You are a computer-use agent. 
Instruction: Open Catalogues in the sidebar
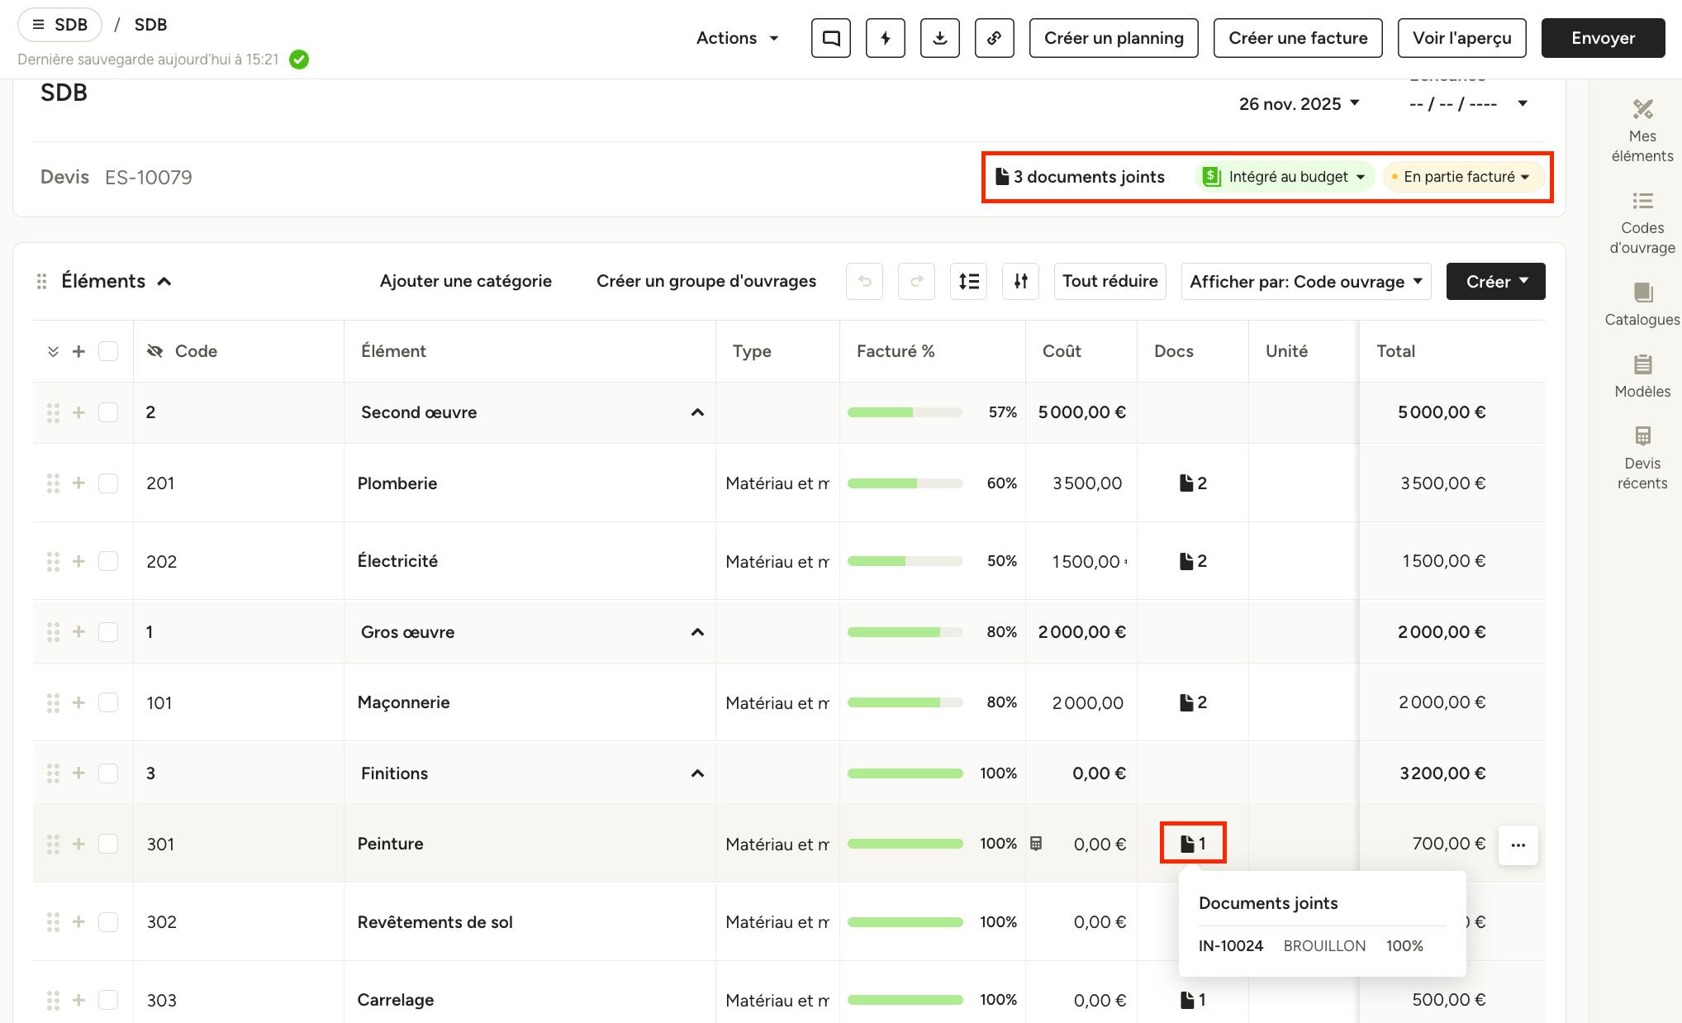pos(1642,305)
